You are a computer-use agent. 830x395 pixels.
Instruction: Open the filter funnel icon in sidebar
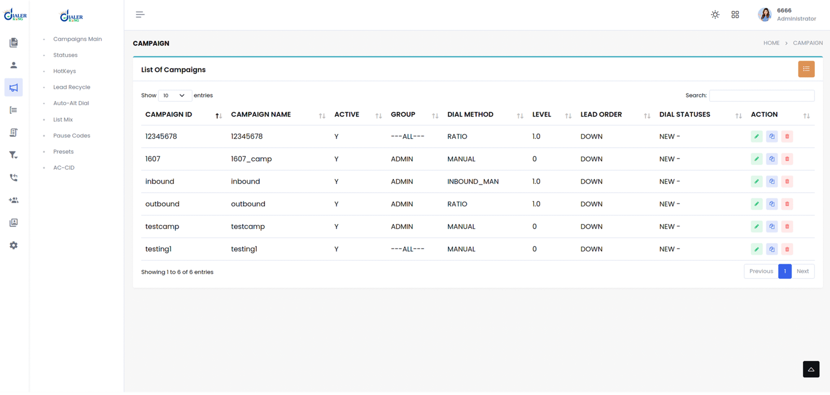pos(13,155)
